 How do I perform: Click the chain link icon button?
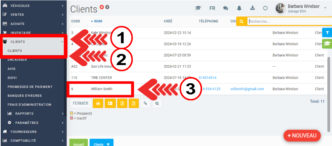point(145,103)
